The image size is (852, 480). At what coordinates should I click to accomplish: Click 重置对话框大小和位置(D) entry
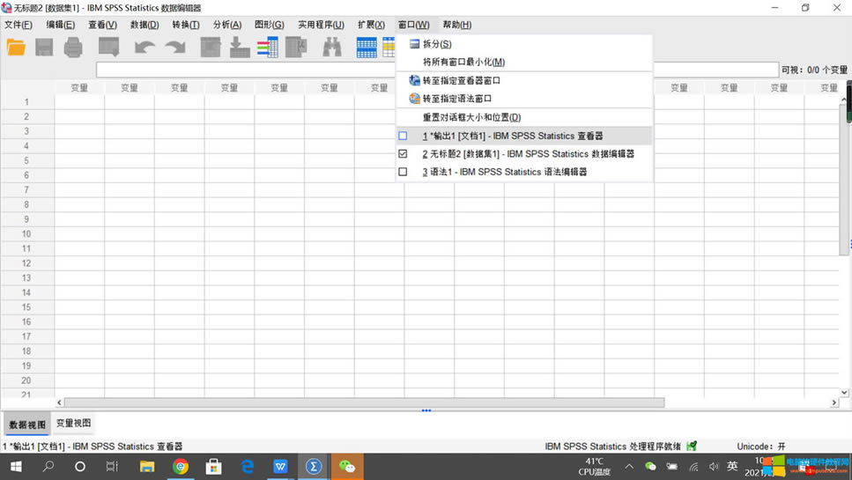(x=471, y=117)
